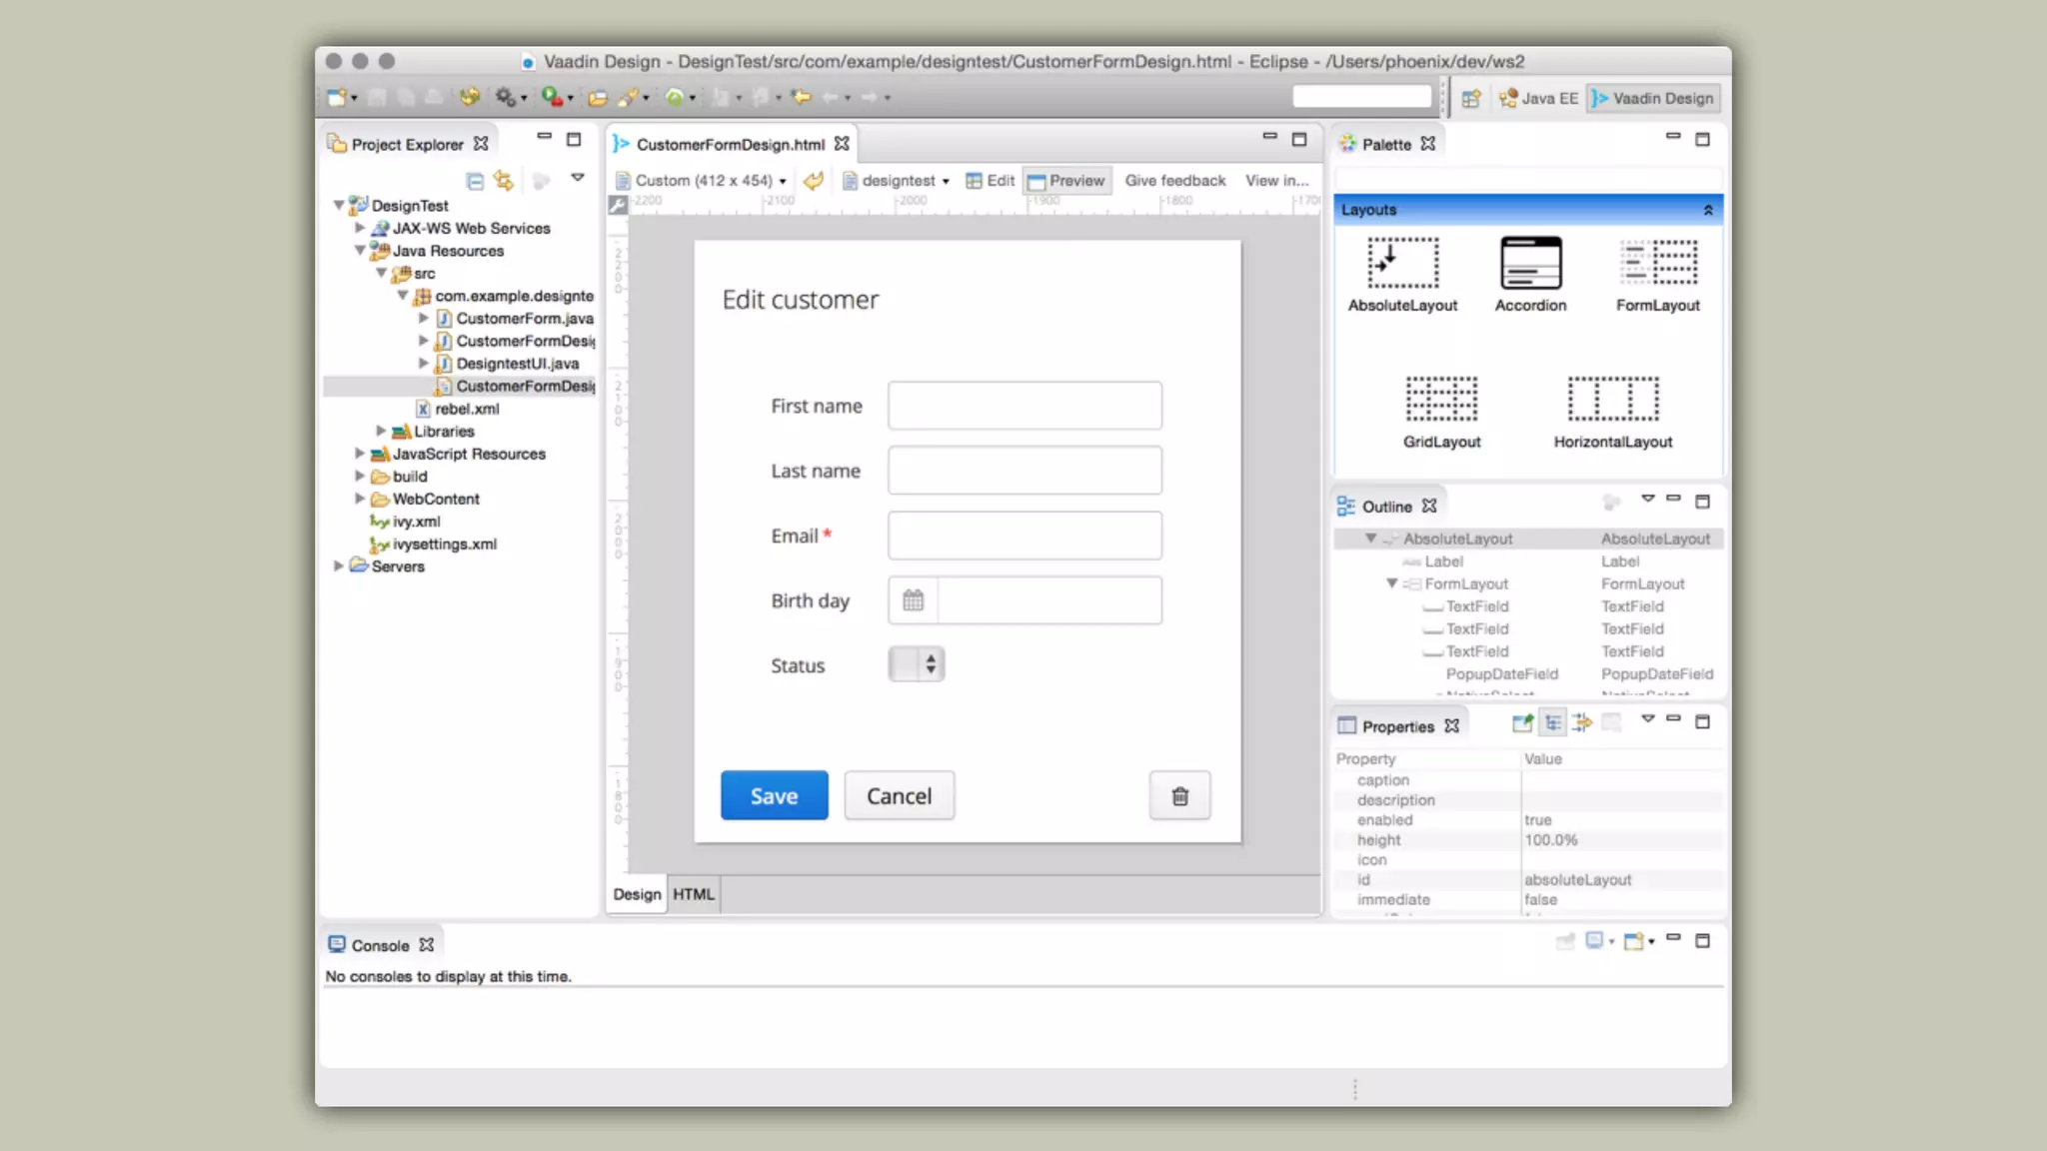Open the Custom (412 x 454) size dropdown
Image resolution: width=2047 pixels, height=1151 pixels.
pos(709,181)
